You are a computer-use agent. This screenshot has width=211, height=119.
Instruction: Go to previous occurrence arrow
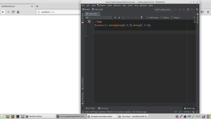[115, 18]
